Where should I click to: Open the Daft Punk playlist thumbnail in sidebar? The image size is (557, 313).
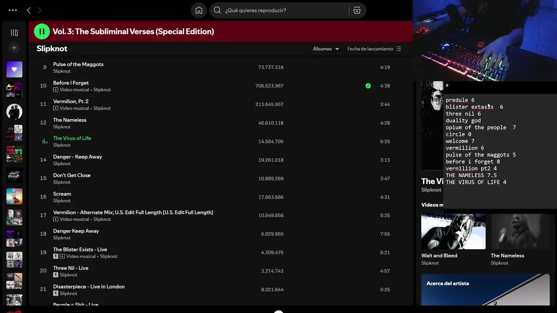(x=14, y=175)
